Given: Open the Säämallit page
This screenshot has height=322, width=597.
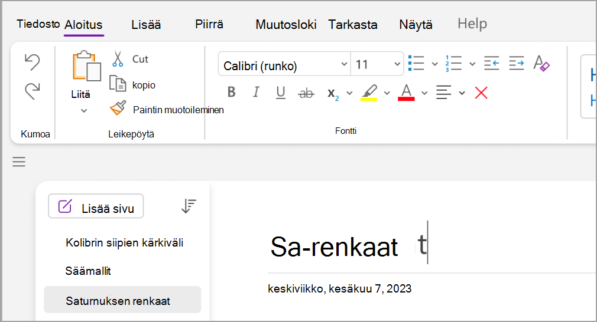Looking at the screenshot, I should pyautogui.click(x=88, y=271).
